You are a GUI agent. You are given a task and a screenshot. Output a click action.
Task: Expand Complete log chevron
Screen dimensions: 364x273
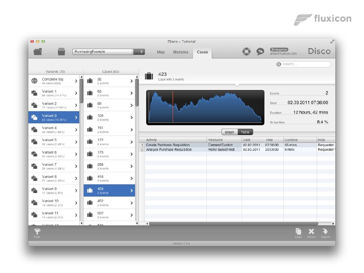[x=76, y=81]
